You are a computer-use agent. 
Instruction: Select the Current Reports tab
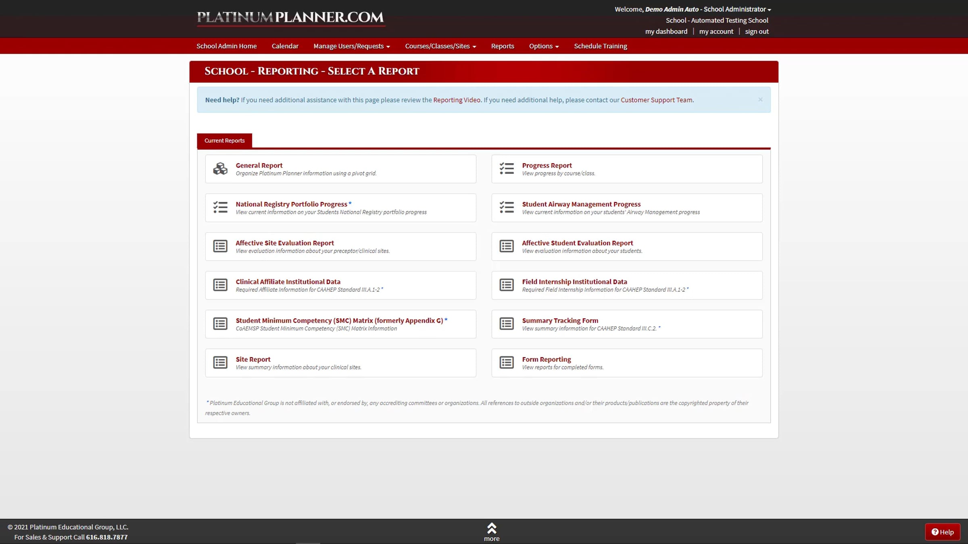(224, 141)
